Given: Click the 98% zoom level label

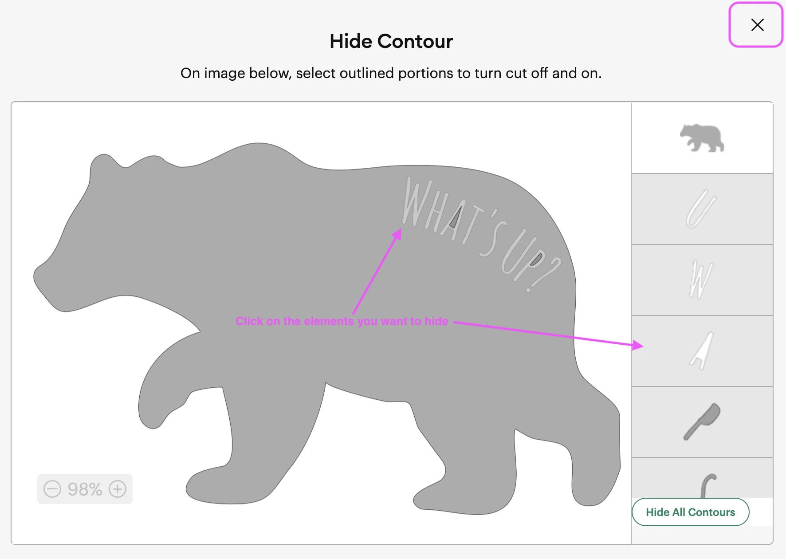Looking at the screenshot, I should 85,489.
